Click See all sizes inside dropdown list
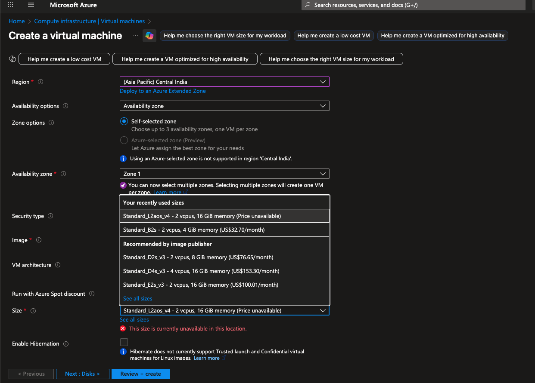This screenshot has width=535, height=383. [x=137, y=298]
